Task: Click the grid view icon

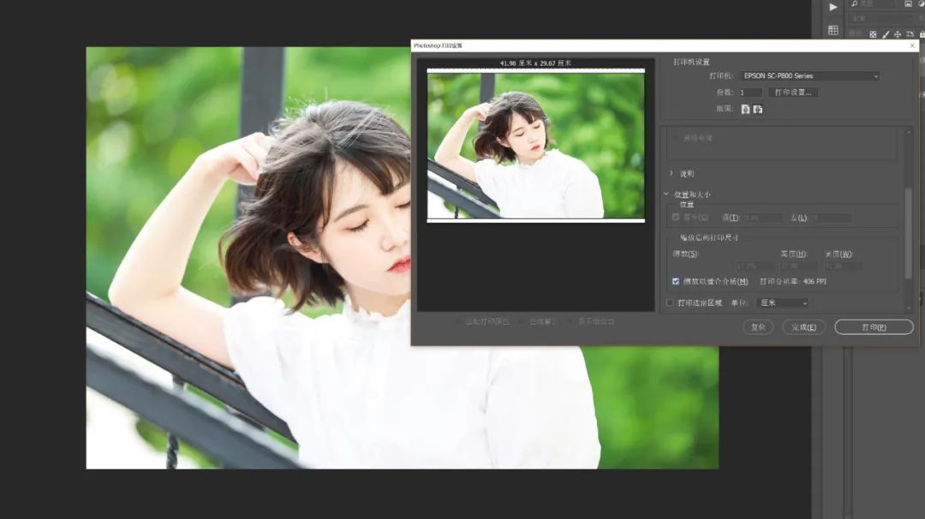Action: [832, 29]
